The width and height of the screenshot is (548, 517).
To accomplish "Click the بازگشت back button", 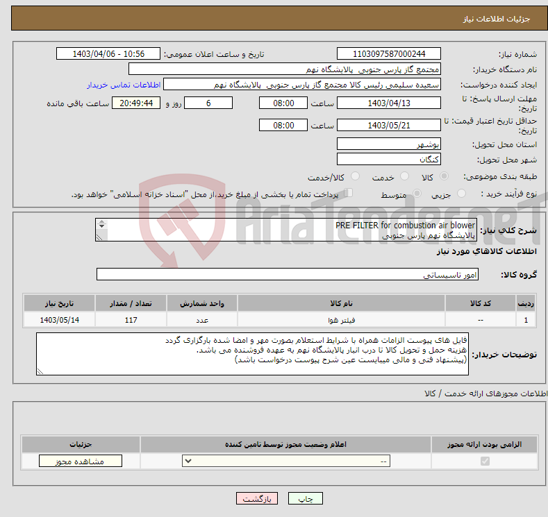I will (256, 498).
